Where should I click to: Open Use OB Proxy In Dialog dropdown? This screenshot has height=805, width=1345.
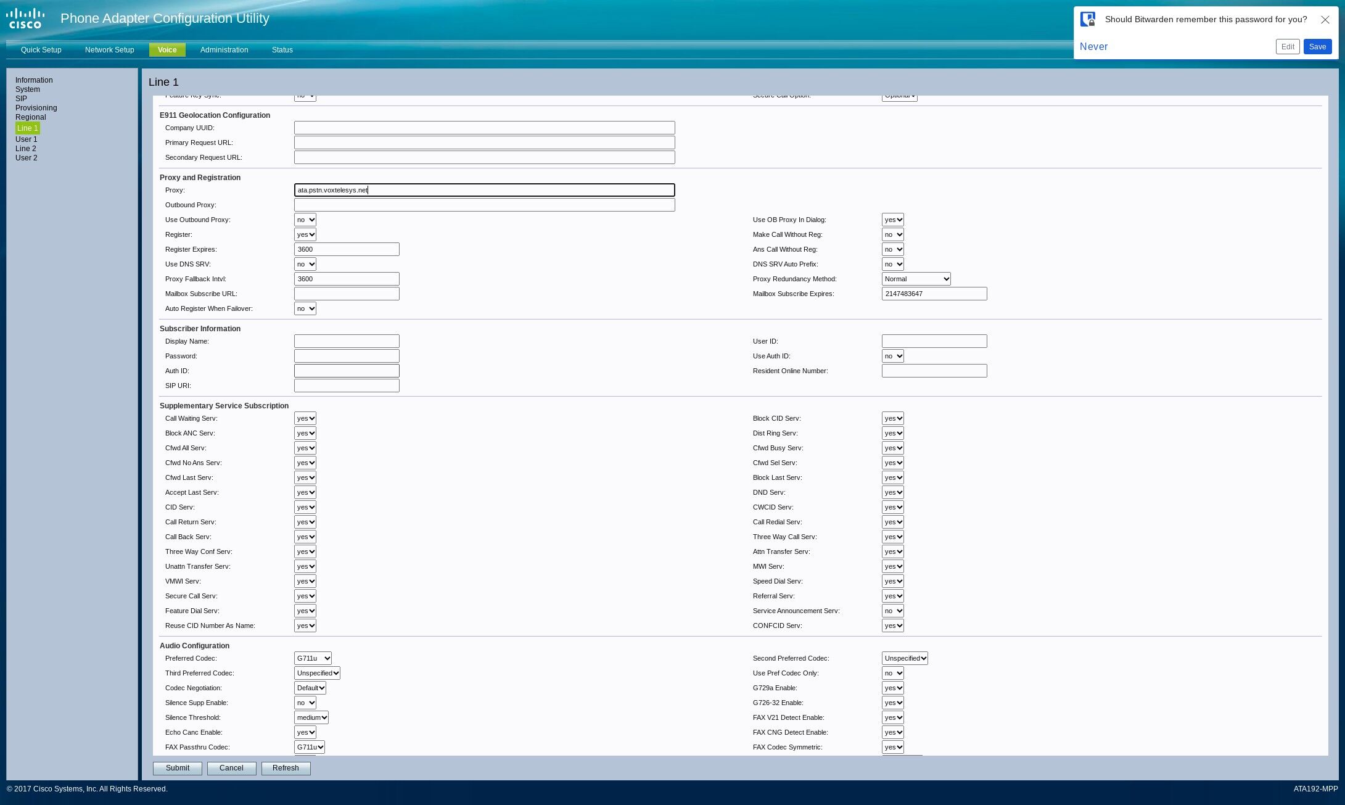pos(893,220)
